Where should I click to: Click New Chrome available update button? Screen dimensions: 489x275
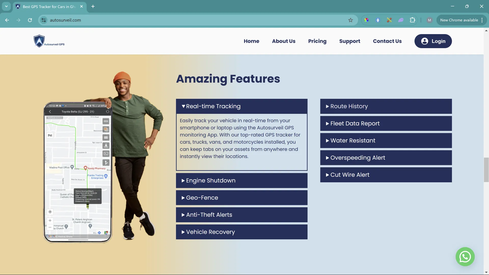coord(459,20)
